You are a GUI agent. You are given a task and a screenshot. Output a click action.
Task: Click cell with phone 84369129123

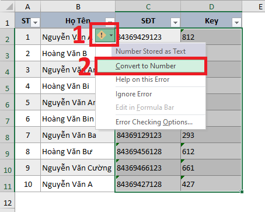[x=148, y=135]
